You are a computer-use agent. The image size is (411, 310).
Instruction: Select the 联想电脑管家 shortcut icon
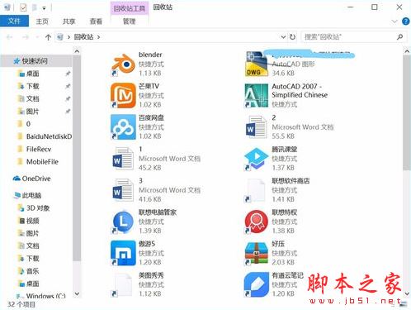pyautogui.click(x=123, y=222)
